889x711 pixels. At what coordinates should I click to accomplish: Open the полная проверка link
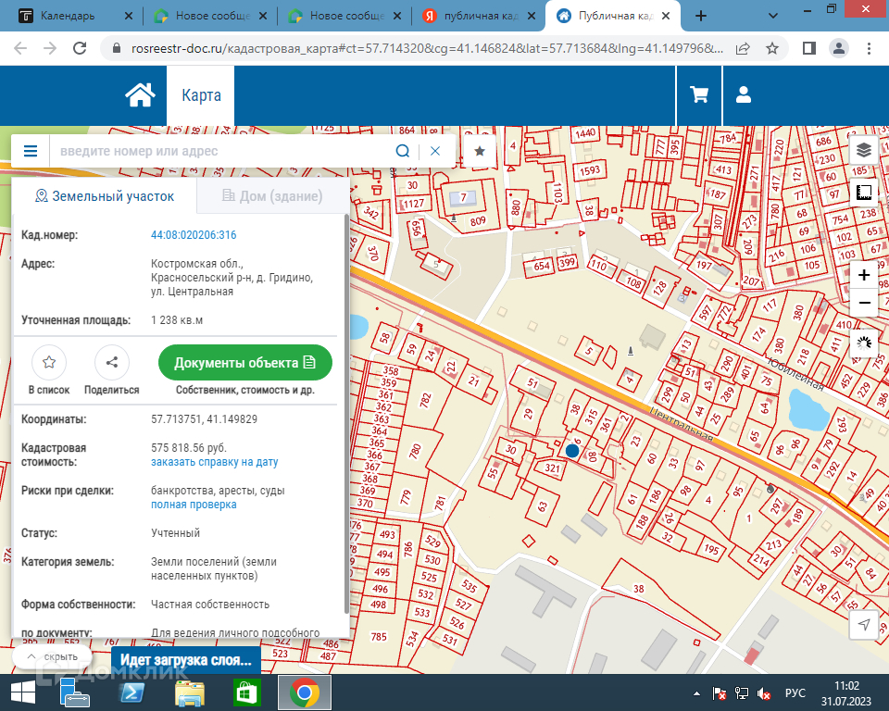pos(194,505)
